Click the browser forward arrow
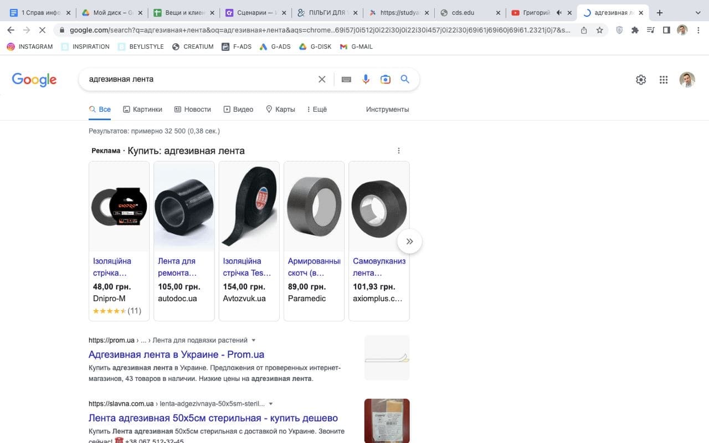Viewport: 709px width, 443px height. [26, 30]
